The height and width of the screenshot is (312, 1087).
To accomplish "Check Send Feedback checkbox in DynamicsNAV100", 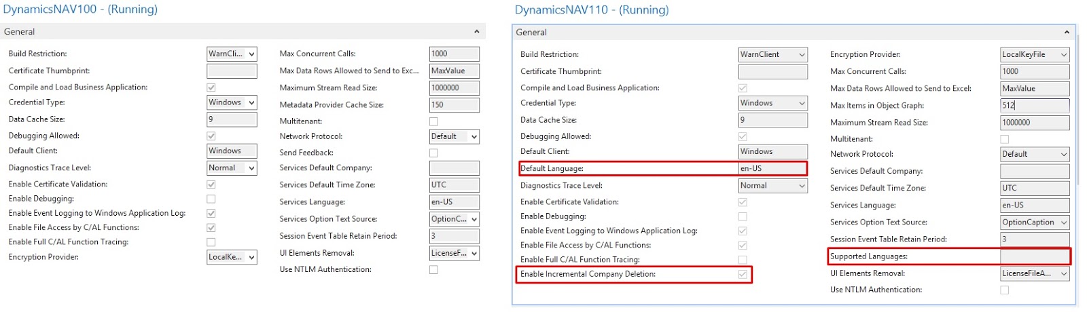I will [x=433, y=153].
